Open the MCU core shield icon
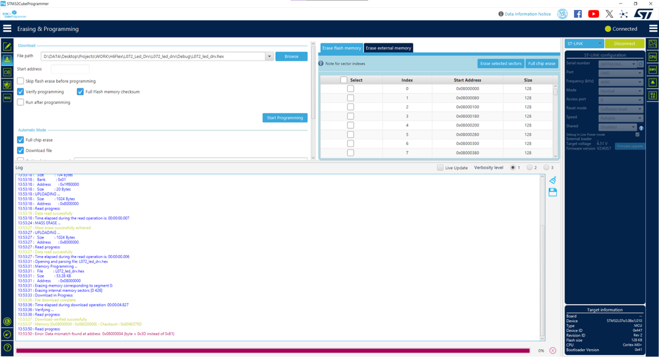Viewport: 659px width, 357px height. click(7, 85)
